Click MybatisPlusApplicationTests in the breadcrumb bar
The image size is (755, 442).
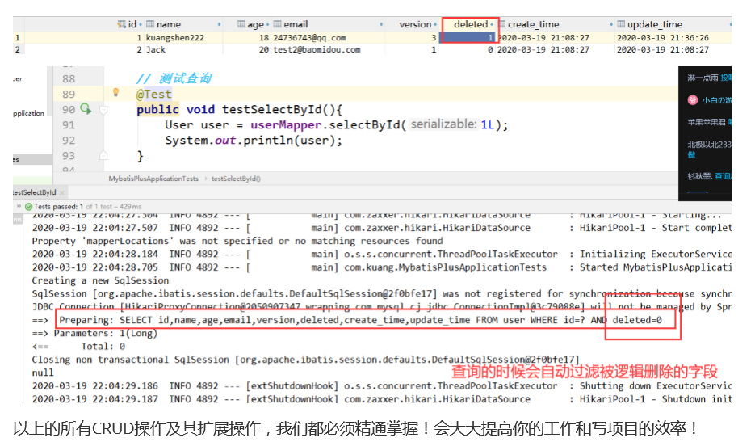point(153,179)
